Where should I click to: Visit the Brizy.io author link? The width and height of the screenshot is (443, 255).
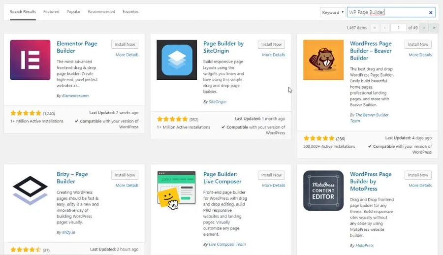pos(68,232)
